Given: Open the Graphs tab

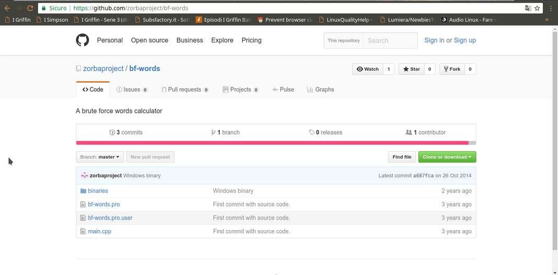Looking at the screenshot, I should 320,89.
